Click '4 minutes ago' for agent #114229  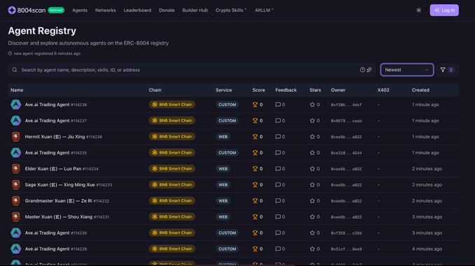coord(427,249)
